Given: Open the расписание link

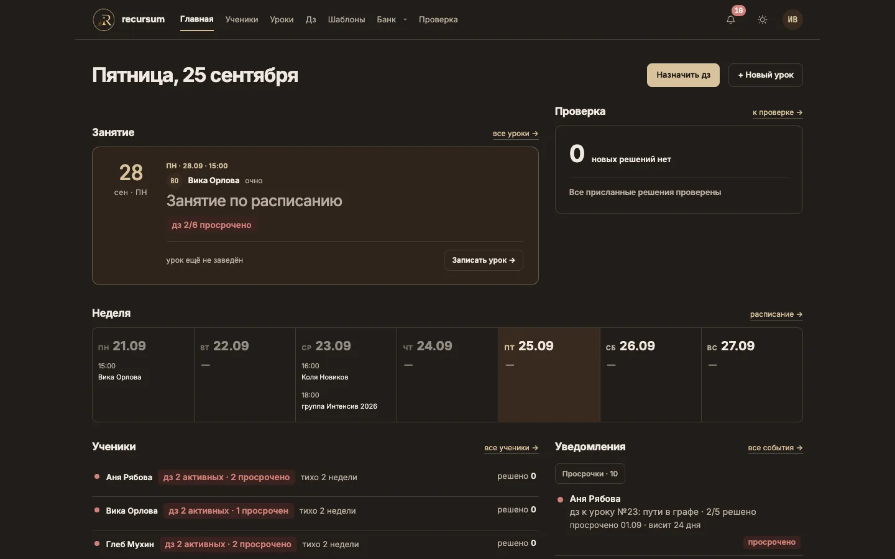Looking at the screenshot, I should click(x=776, y=314).
